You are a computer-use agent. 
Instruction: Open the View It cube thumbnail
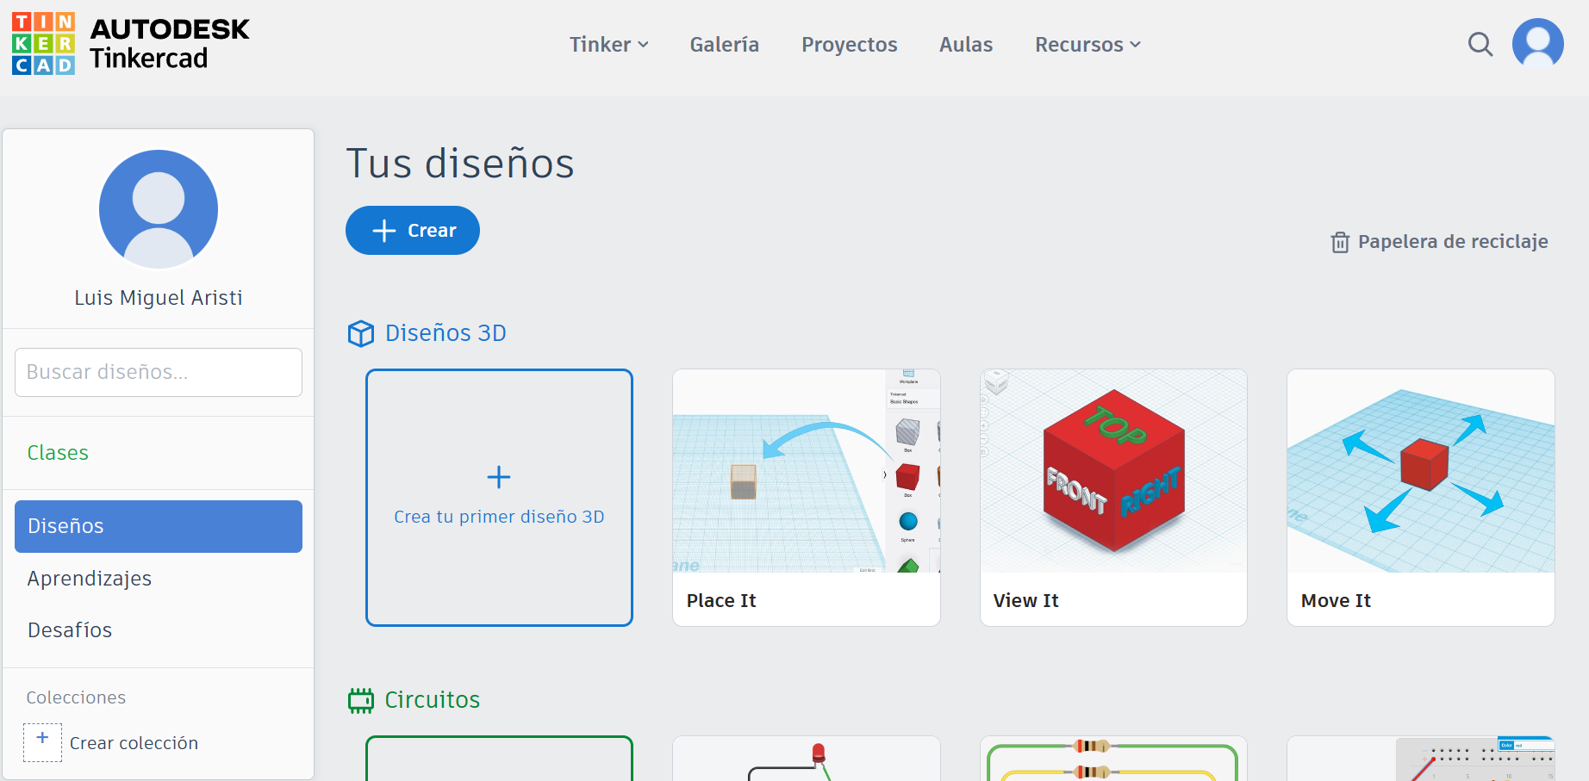coord(1113,471)
